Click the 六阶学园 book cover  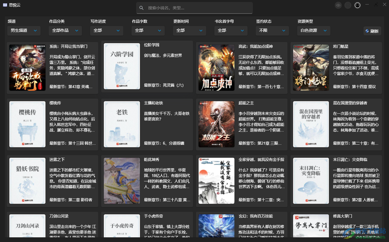click(x=122, y=66)
